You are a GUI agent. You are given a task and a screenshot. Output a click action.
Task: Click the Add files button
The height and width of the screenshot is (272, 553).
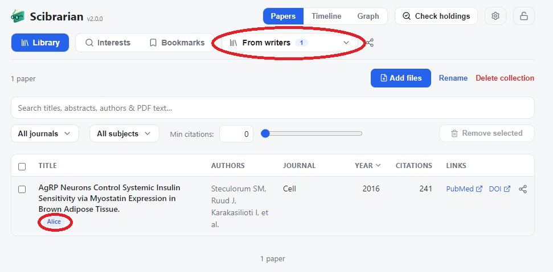click(400, 78)
